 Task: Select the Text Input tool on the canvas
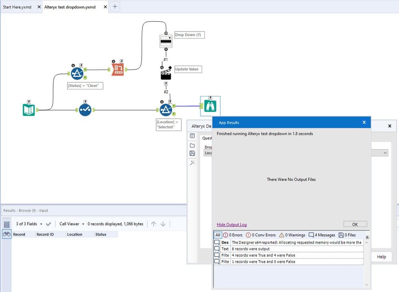(x=29, y=110)
